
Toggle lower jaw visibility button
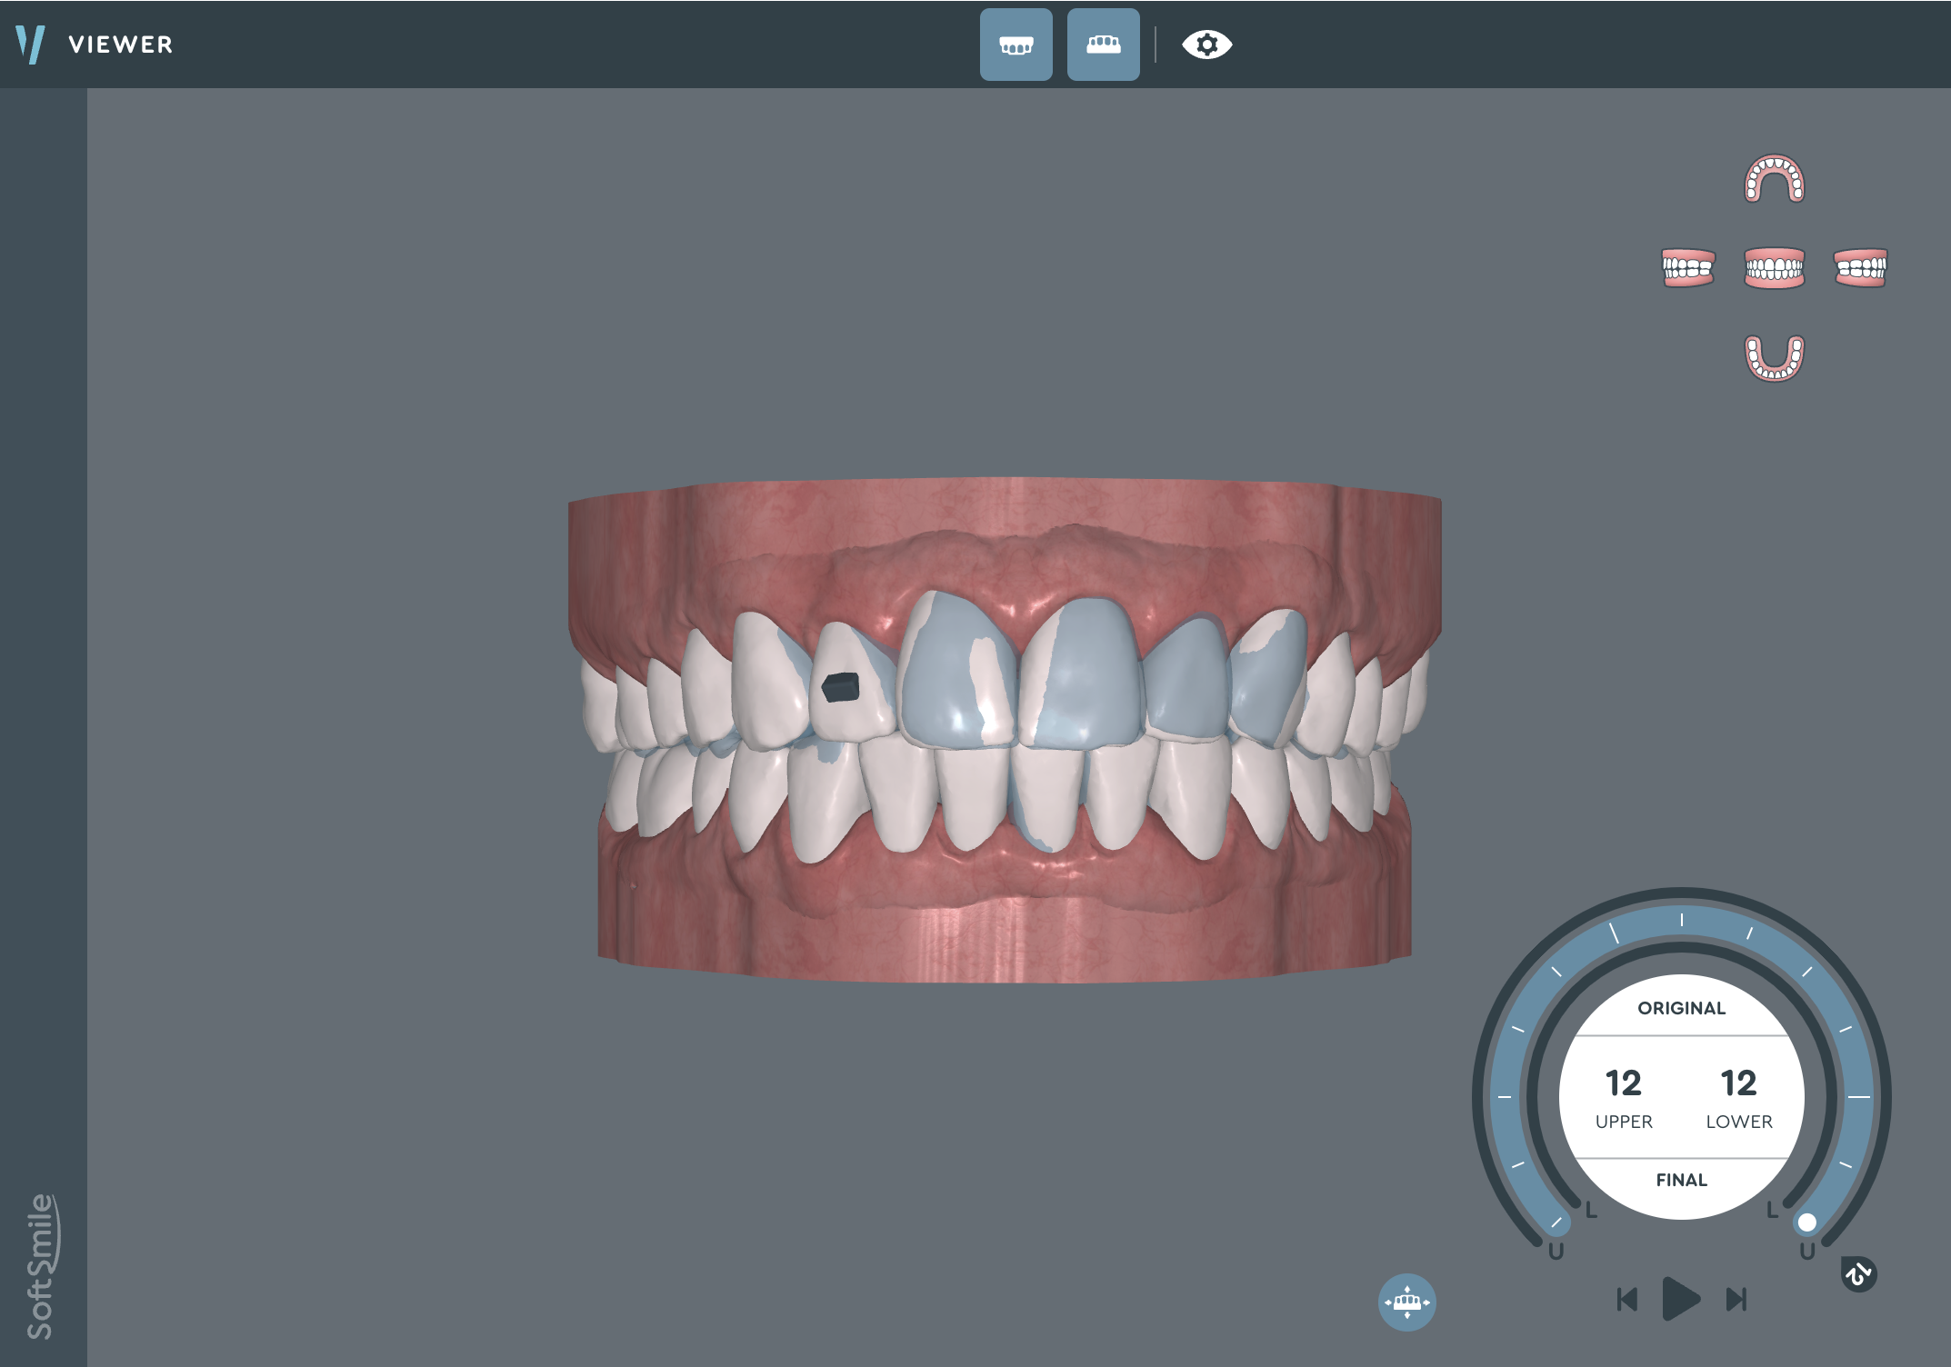click(1103, 45)
